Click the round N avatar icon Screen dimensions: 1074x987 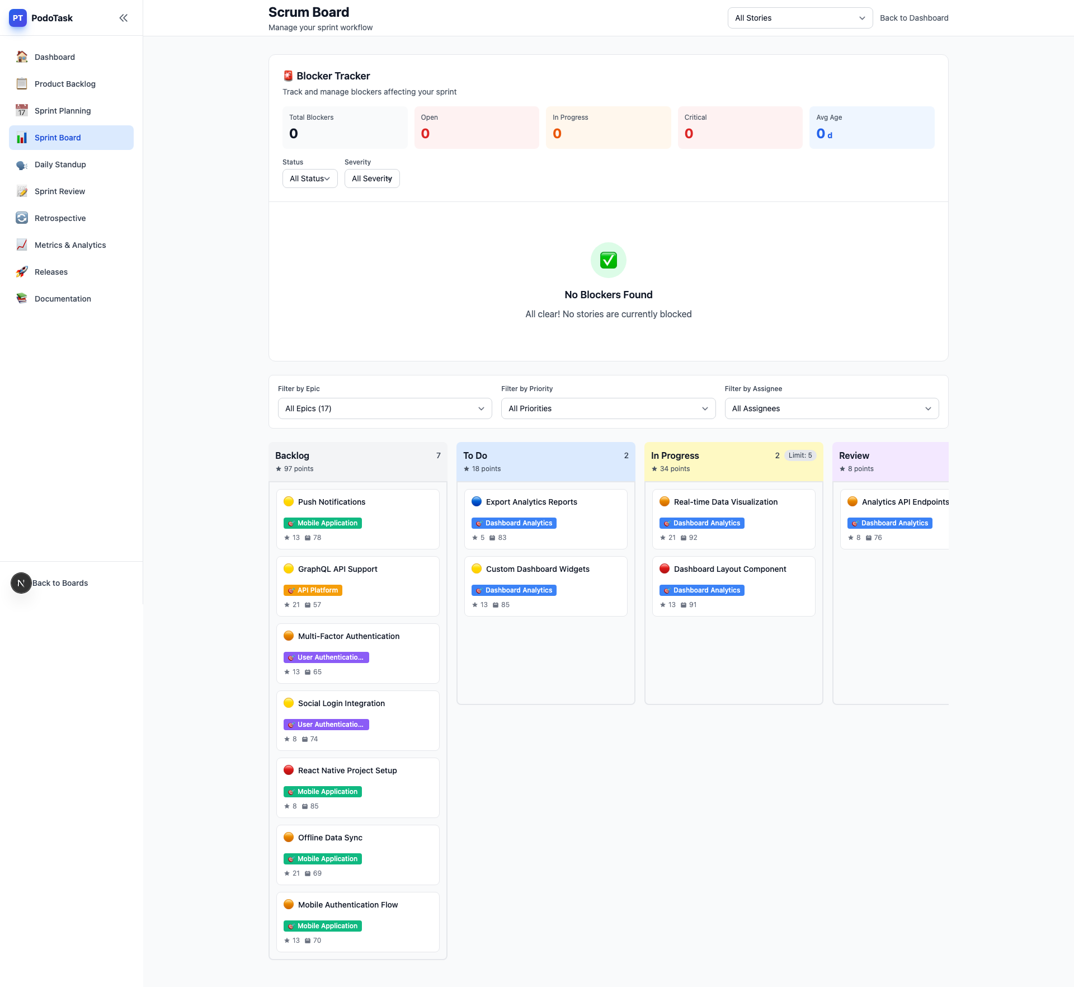(21, 583)
